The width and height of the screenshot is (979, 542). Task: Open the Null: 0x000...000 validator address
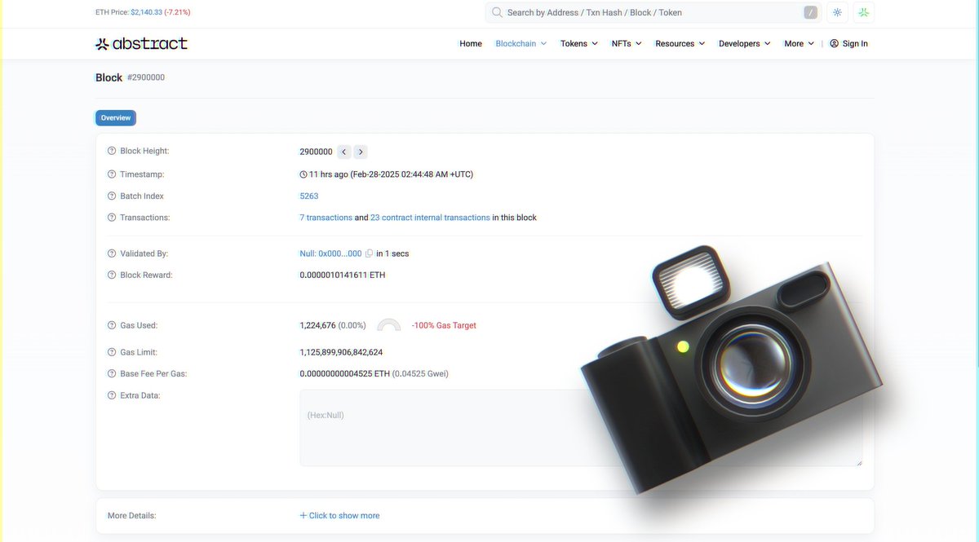(x=330, y=253)
